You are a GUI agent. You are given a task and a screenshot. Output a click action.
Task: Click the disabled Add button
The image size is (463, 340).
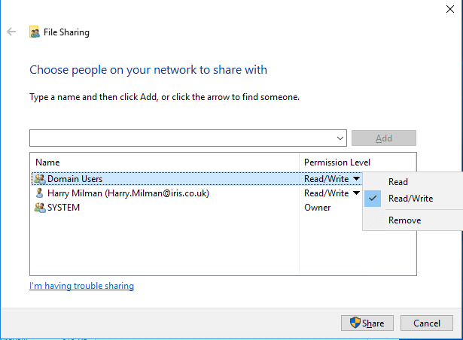pos(383,138)
